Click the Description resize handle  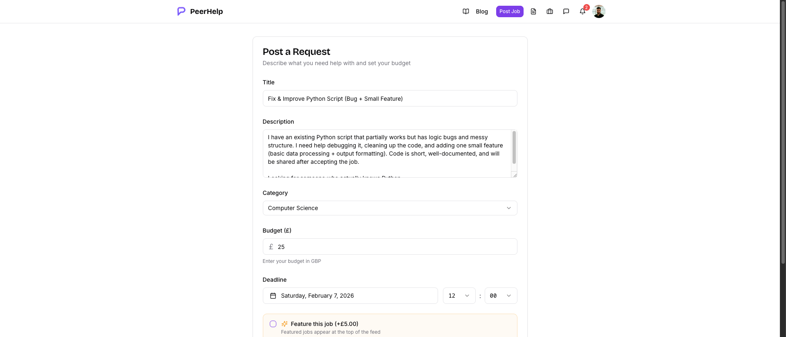(x=515, y=175)
